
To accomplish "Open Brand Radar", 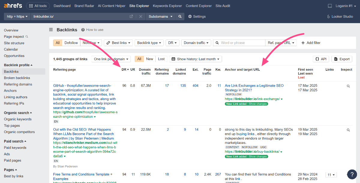I will (84, 6).
